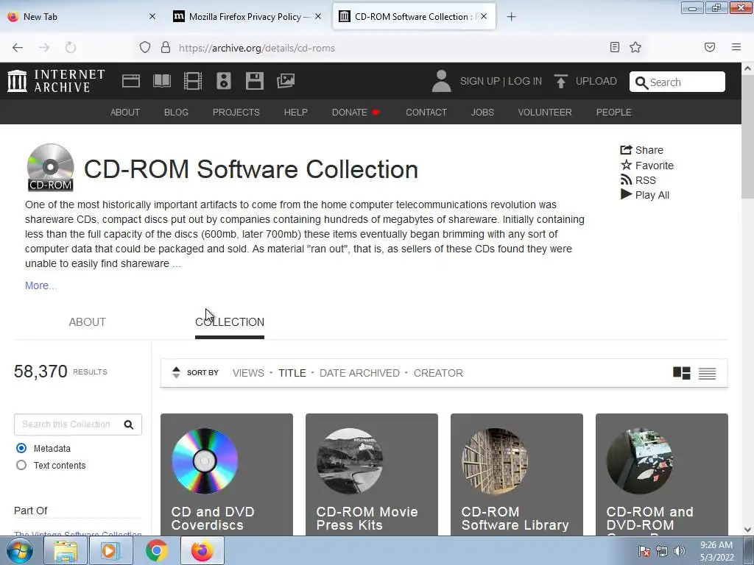Click the CD-ROM collection disc logo
This screenshot has width=754, height=565.
pyautogui.click(x=50, y=167)
